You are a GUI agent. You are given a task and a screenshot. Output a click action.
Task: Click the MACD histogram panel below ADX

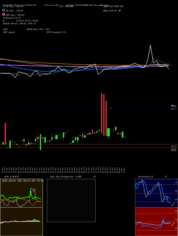[21, 222]
